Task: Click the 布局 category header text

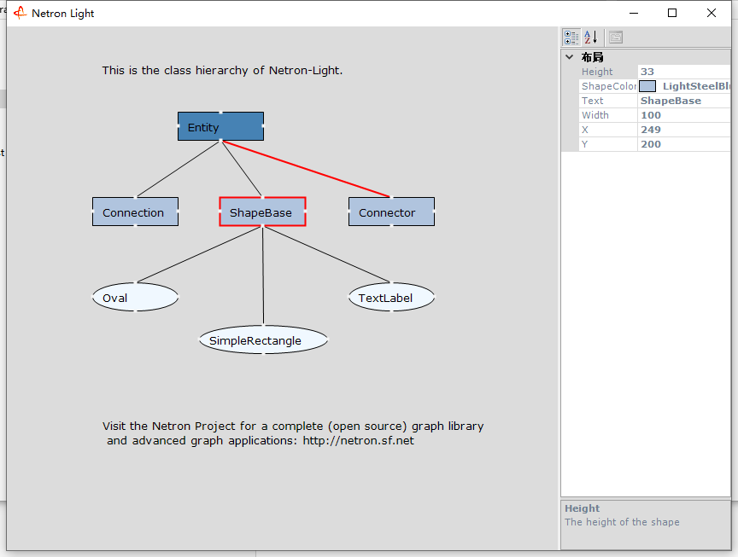Action: click(x=592, y=57)
